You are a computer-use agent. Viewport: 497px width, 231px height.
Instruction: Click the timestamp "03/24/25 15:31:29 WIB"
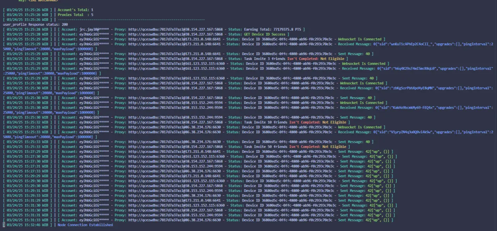[x=27, y=200]
